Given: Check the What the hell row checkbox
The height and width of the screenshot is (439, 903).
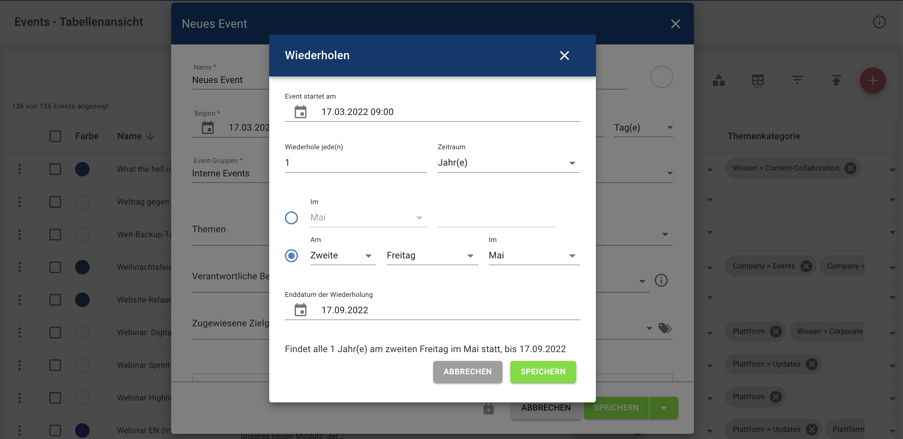Looking at the screenshot, I should point(55,169).
